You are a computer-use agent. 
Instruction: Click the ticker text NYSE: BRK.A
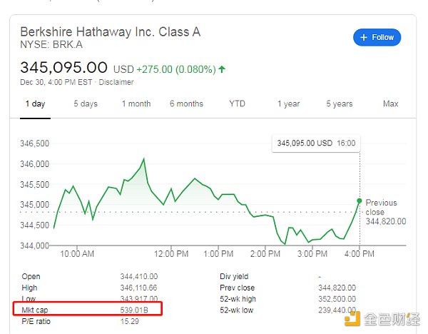(x=51, y=44)
